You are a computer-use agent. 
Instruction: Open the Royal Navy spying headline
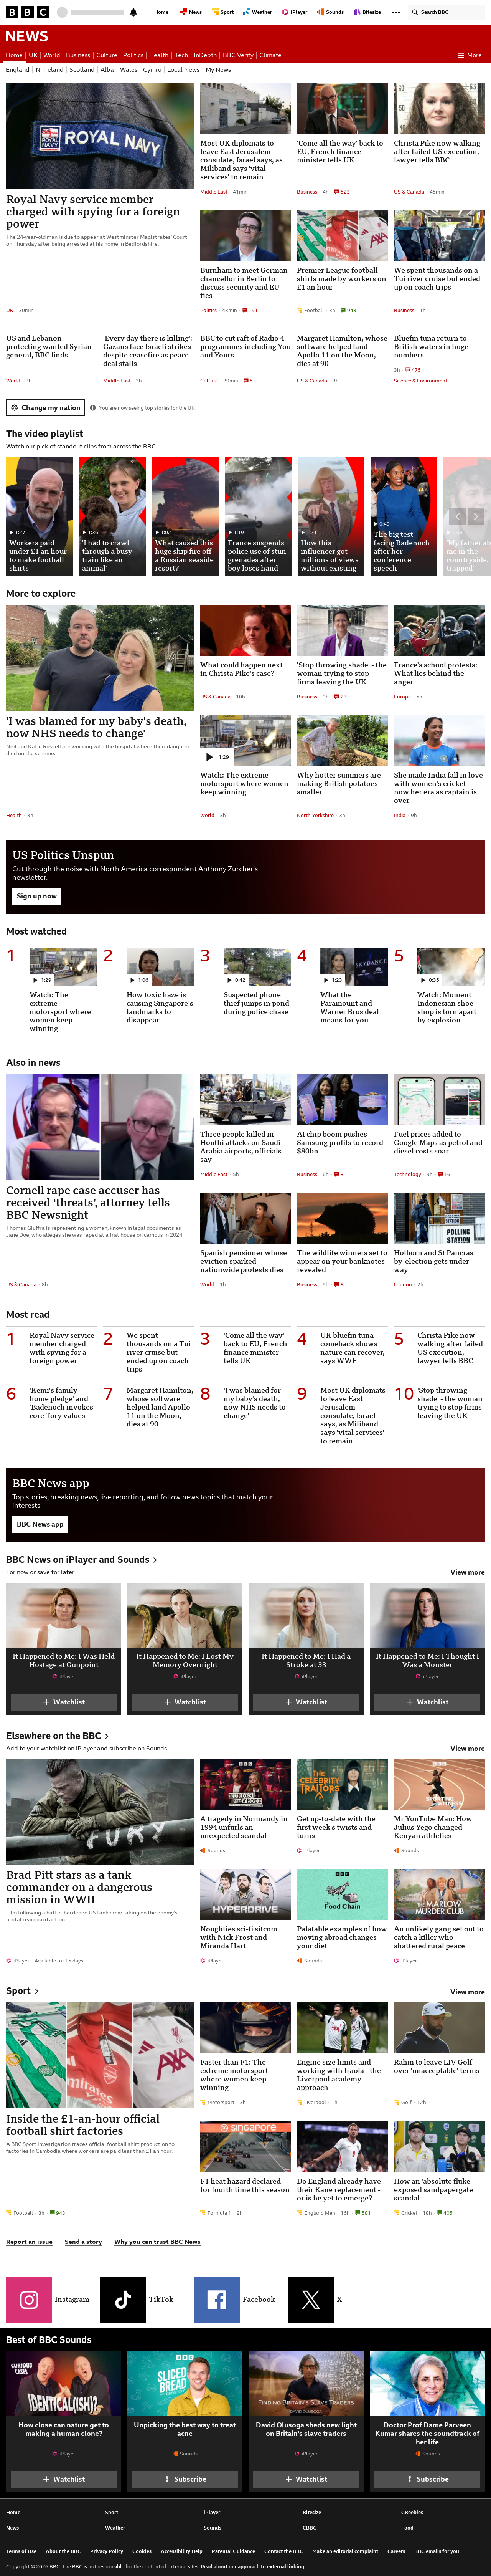point(93,212)
